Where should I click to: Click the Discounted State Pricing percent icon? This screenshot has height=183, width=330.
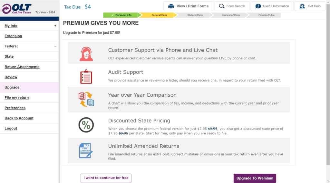86,125
